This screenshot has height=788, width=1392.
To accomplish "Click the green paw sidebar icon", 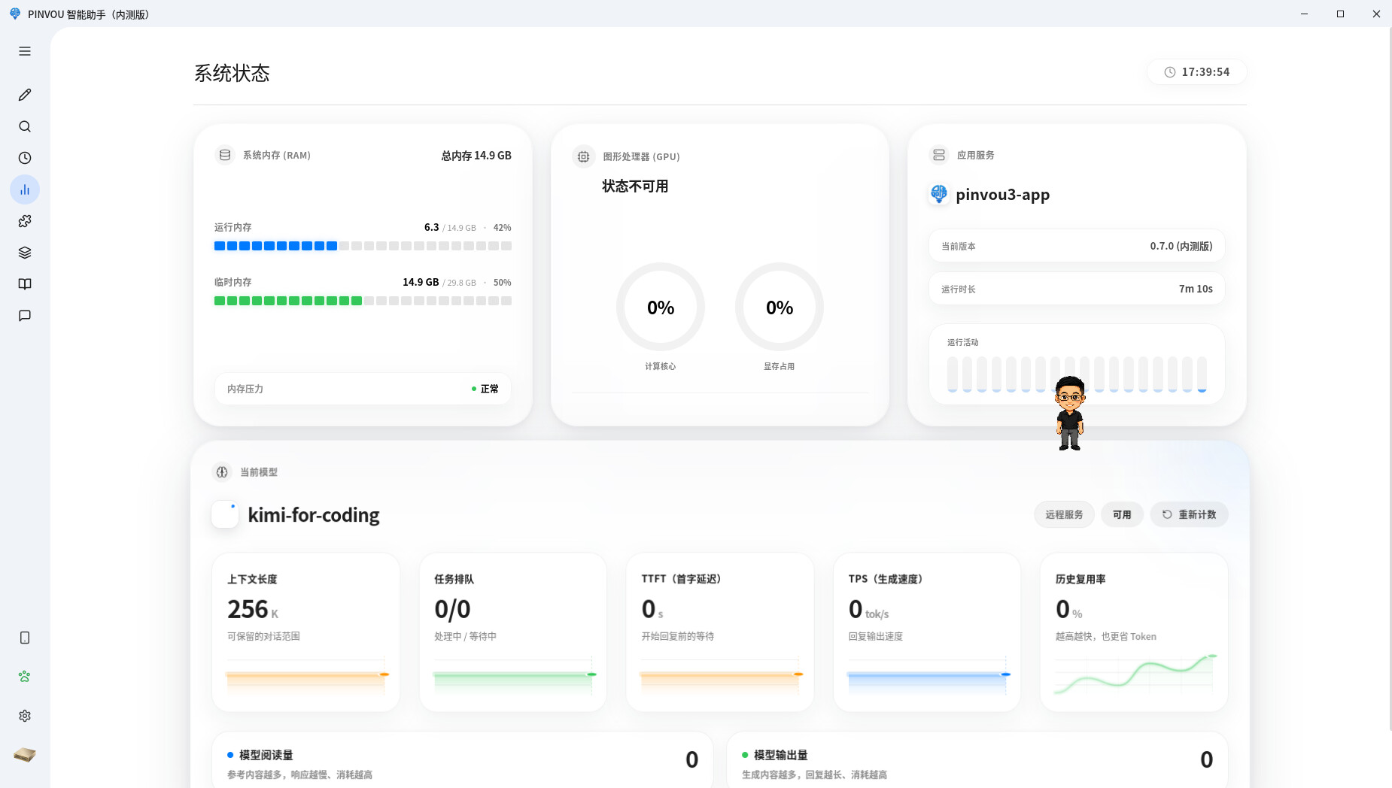I will point(25,677).
